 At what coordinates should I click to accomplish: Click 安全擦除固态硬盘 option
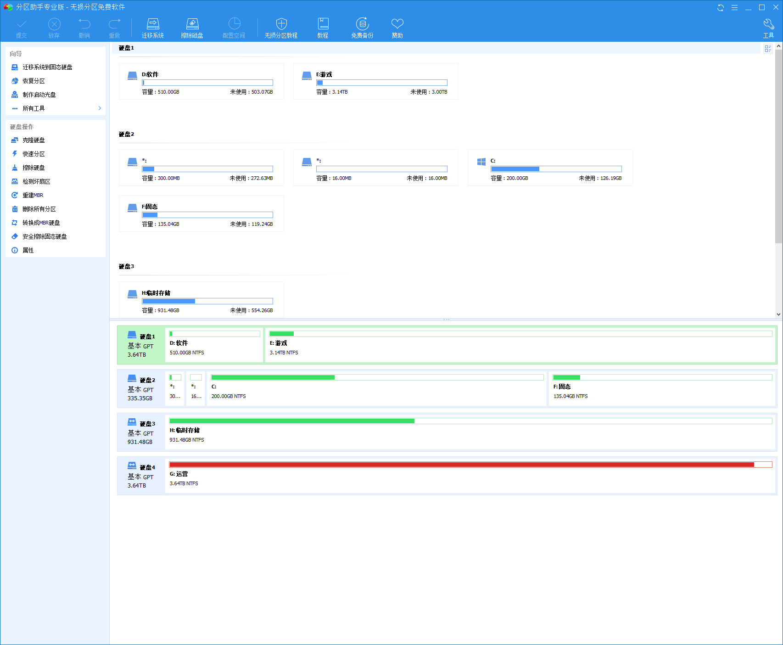pos(45,236)
